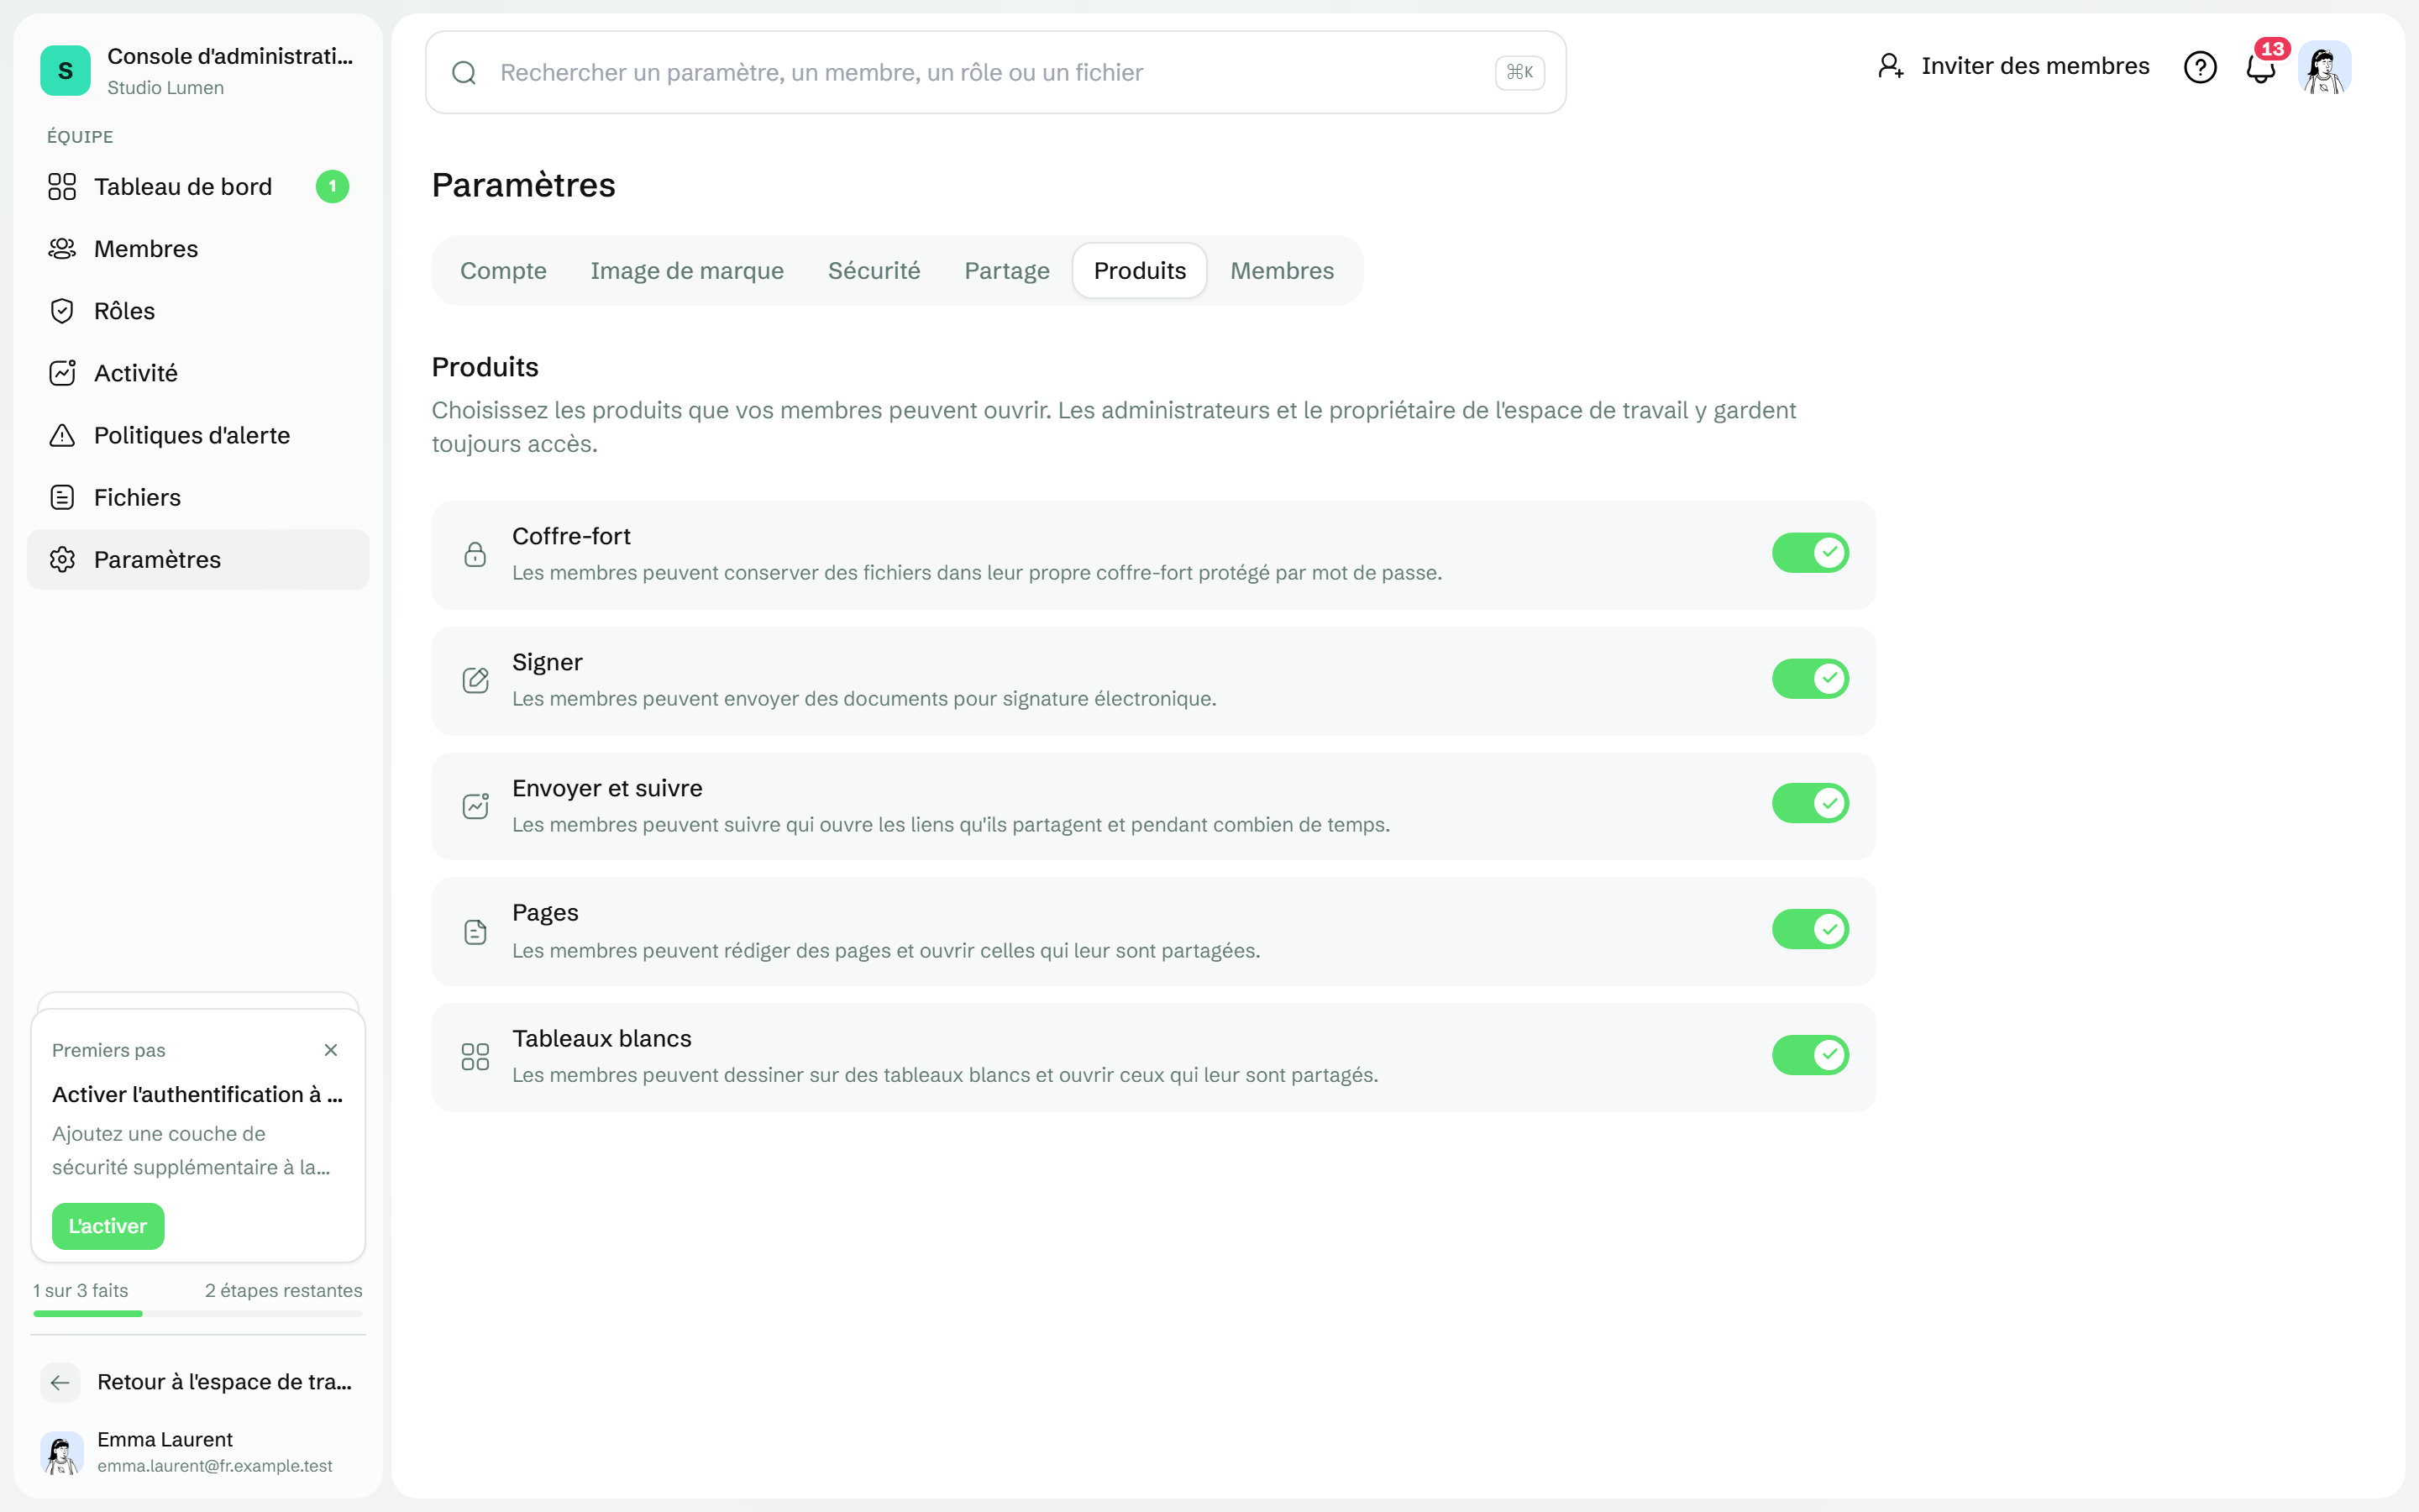Click the Emma Laurent account entry

point(198,1452)
